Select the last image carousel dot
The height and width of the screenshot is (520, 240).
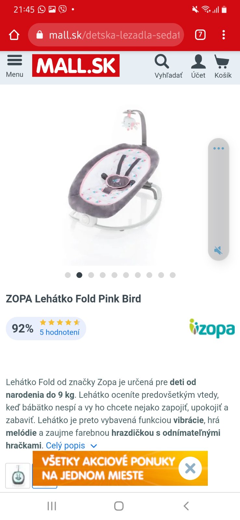pyautogui.click(x=173, y=275)
